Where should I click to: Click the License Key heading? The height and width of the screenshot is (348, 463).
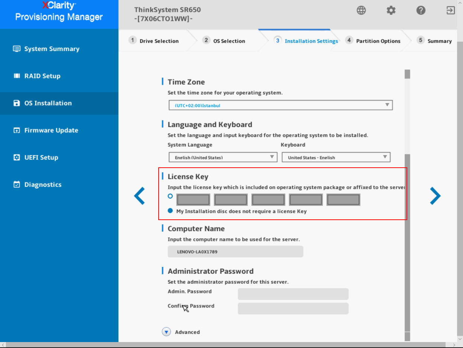pyautogui.click(x=188, y=177)
